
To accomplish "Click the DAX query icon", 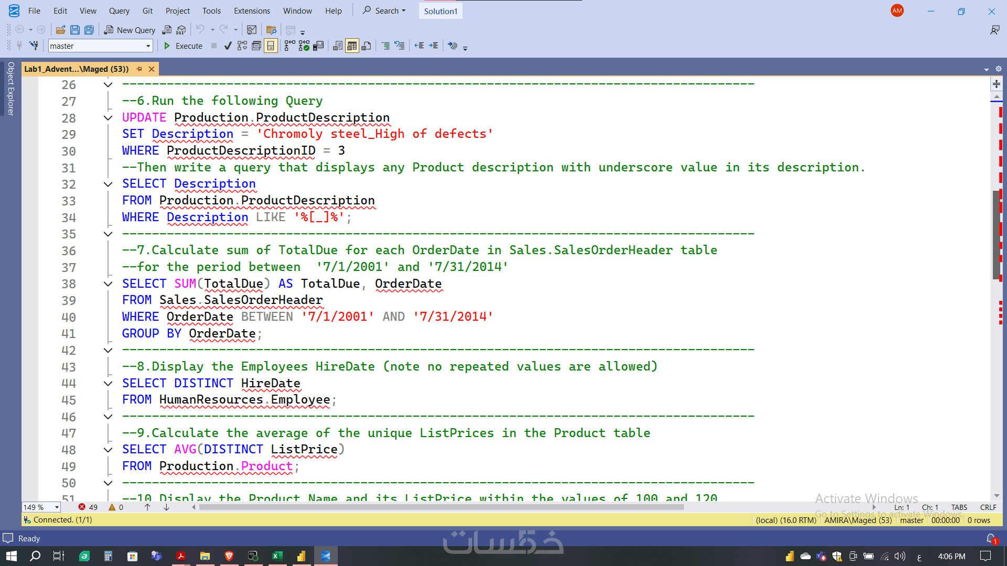I will pyautogui.click(x=181, y=30).
